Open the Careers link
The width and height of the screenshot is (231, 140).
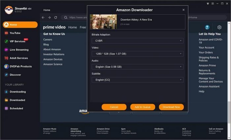pyautogui.click(x=48, y=40)
